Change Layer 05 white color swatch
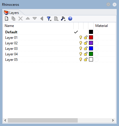This screenshot has height=126, width=119. (91, 59)
